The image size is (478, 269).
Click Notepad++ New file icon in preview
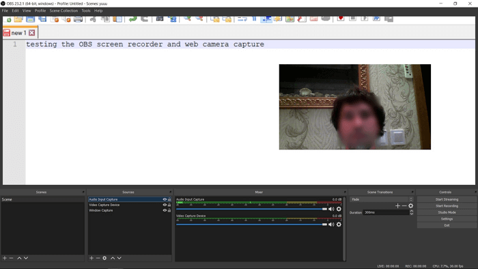click(x=8, y=19)
